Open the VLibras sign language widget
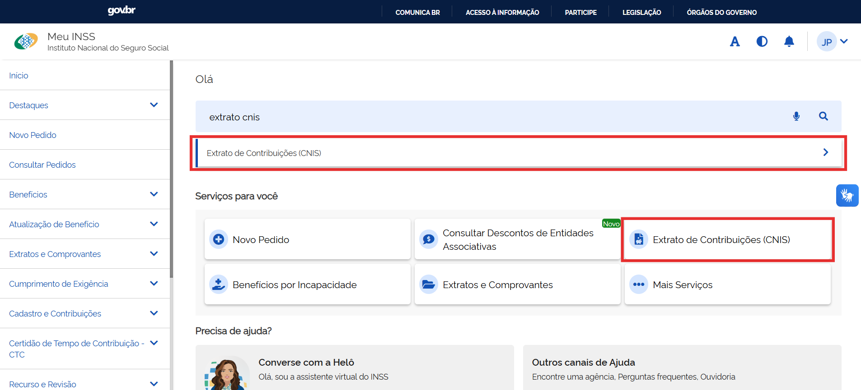The image size is (861, 390). (x=847, y=196)
